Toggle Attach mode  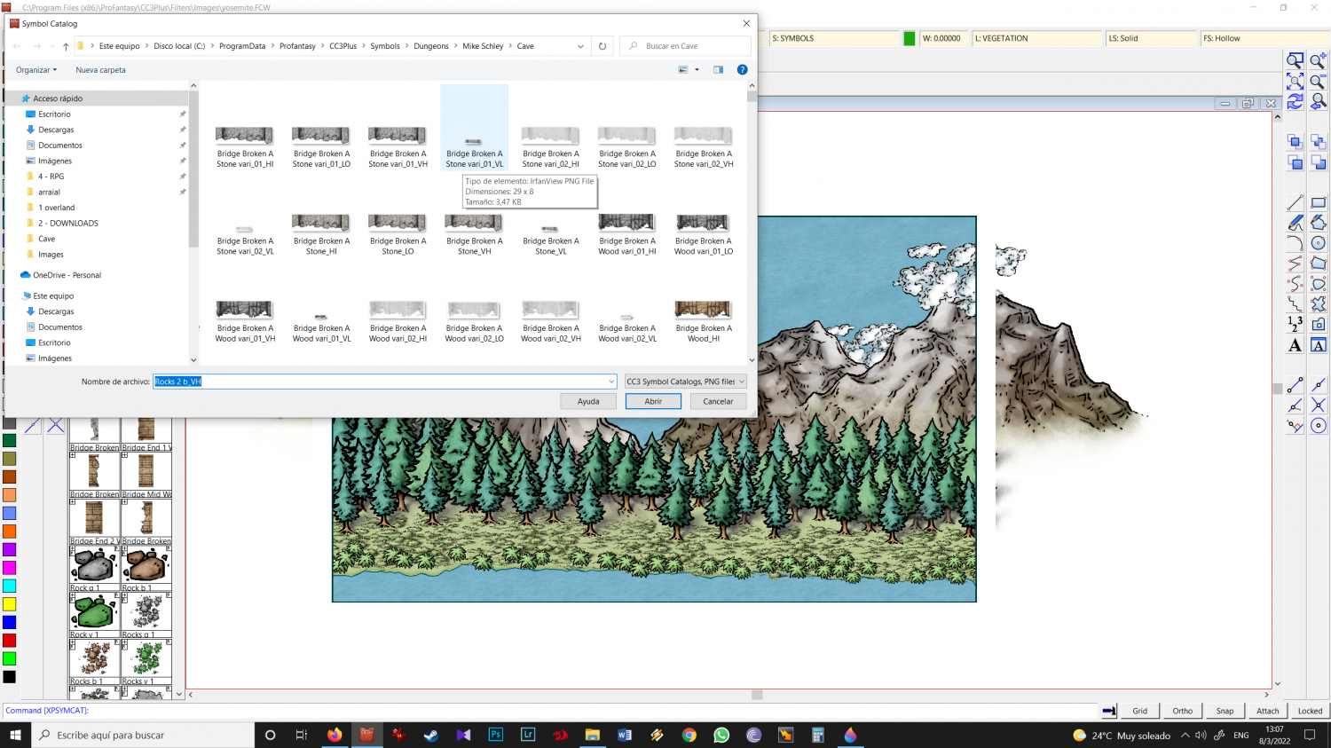1268,711
